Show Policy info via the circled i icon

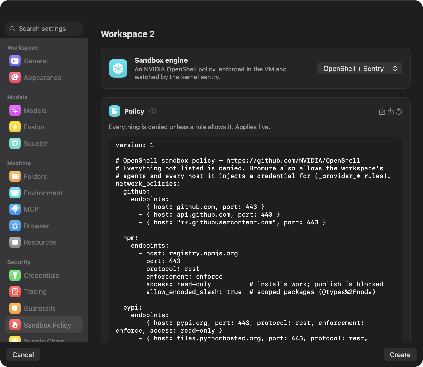pyautogui.click(x=153, y=111)
